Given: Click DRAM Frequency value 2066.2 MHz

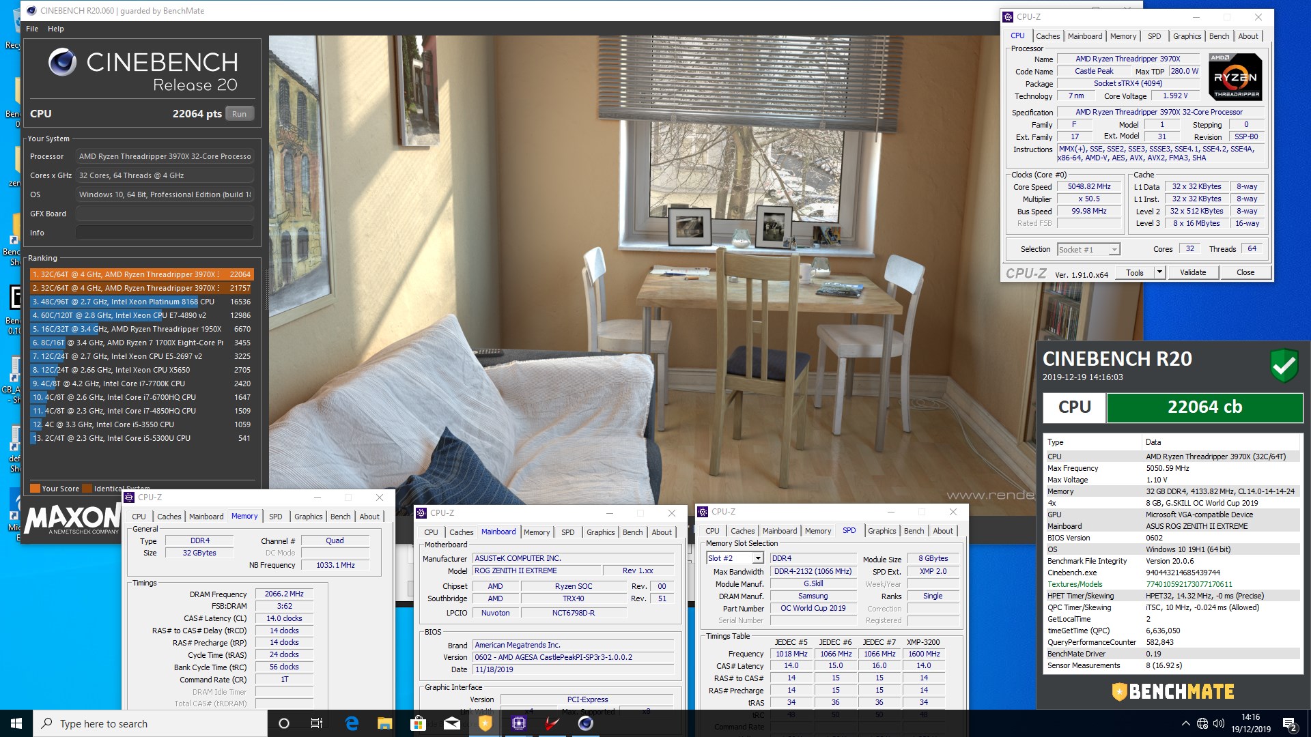Looking at the screenshot, I should [284, 594].
